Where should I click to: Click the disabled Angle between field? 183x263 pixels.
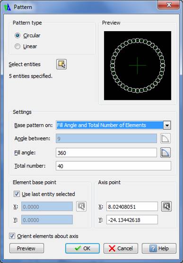pyautogui.click(x=106, y=139)
